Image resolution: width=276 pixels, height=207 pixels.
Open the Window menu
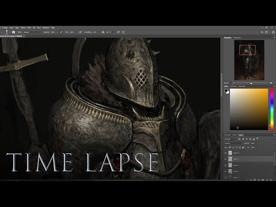click(46, 28)
